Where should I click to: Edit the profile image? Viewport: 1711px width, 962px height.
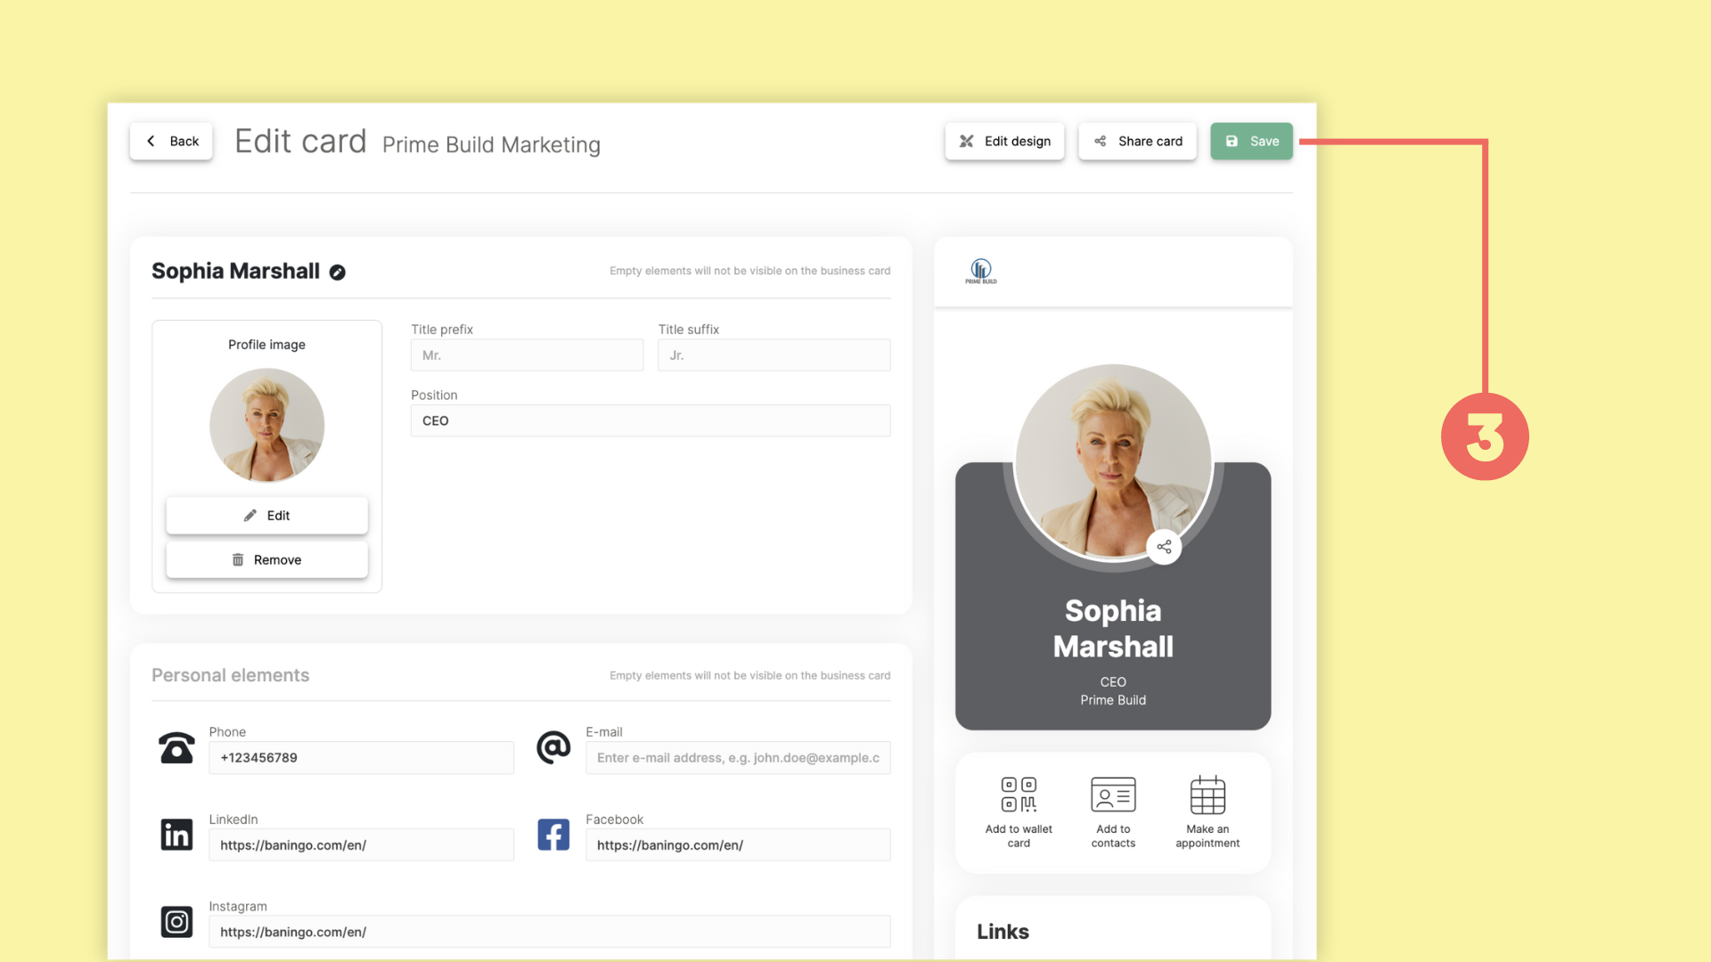pos(266,516)
